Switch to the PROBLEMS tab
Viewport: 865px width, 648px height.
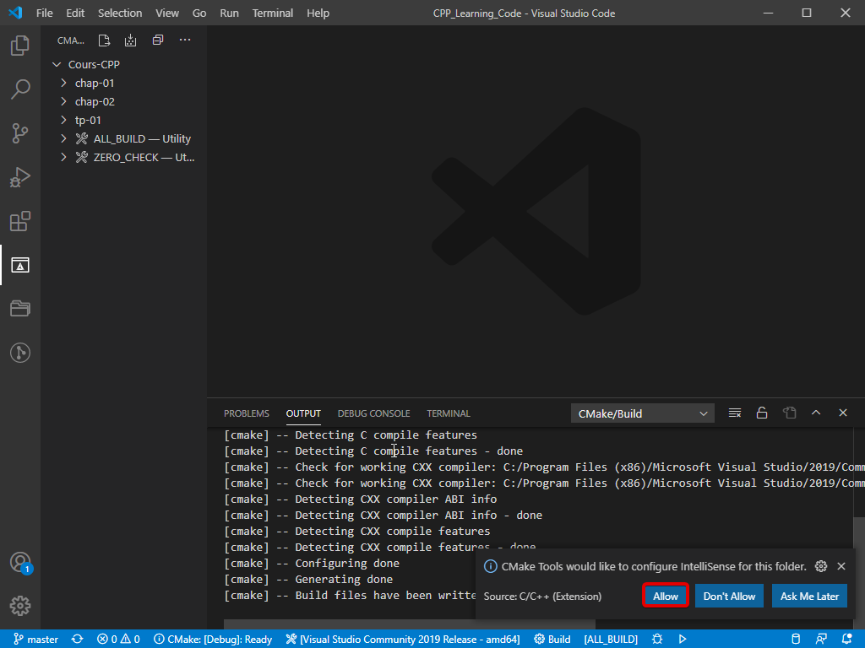247,413
